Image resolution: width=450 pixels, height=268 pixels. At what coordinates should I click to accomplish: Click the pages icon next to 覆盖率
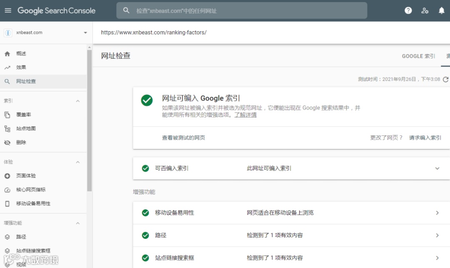click(x=7, y=115)
